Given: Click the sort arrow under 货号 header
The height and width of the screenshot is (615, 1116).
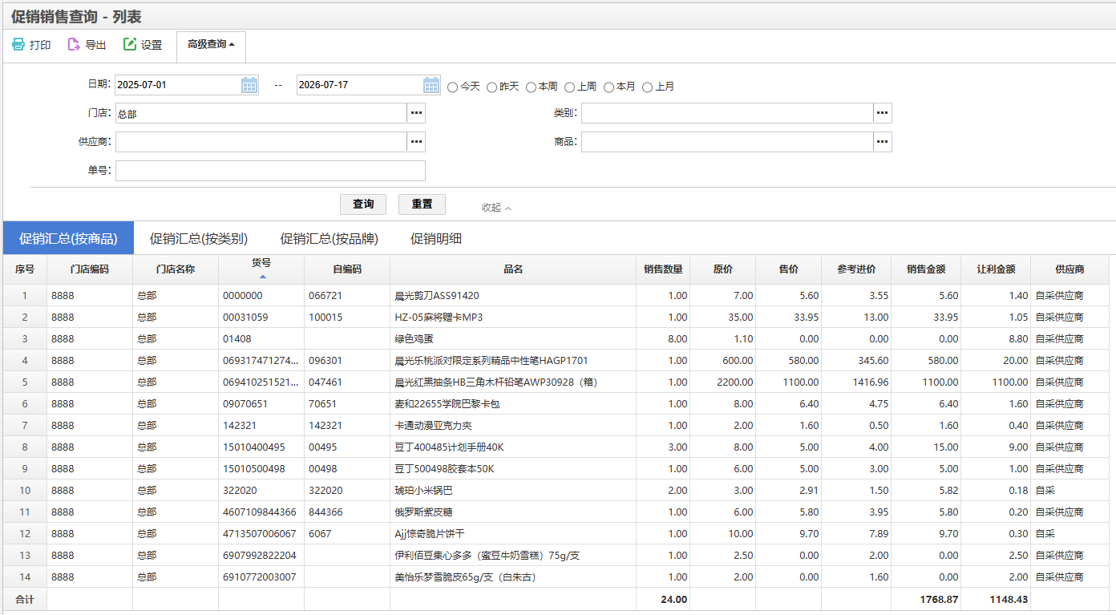Looking at the screenshot, I should coord(261,277).
